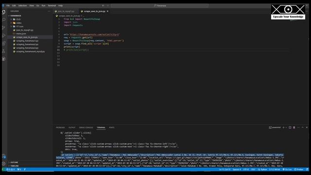Switch to the Ports panel tab
Viewport: 311px width, 175px height.
coord(112,127)
